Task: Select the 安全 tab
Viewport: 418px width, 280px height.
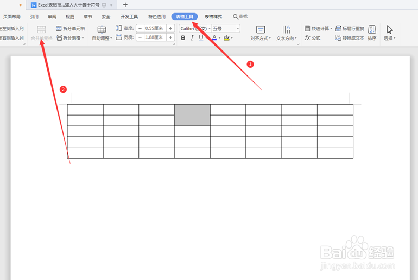Action: point(106,17)
